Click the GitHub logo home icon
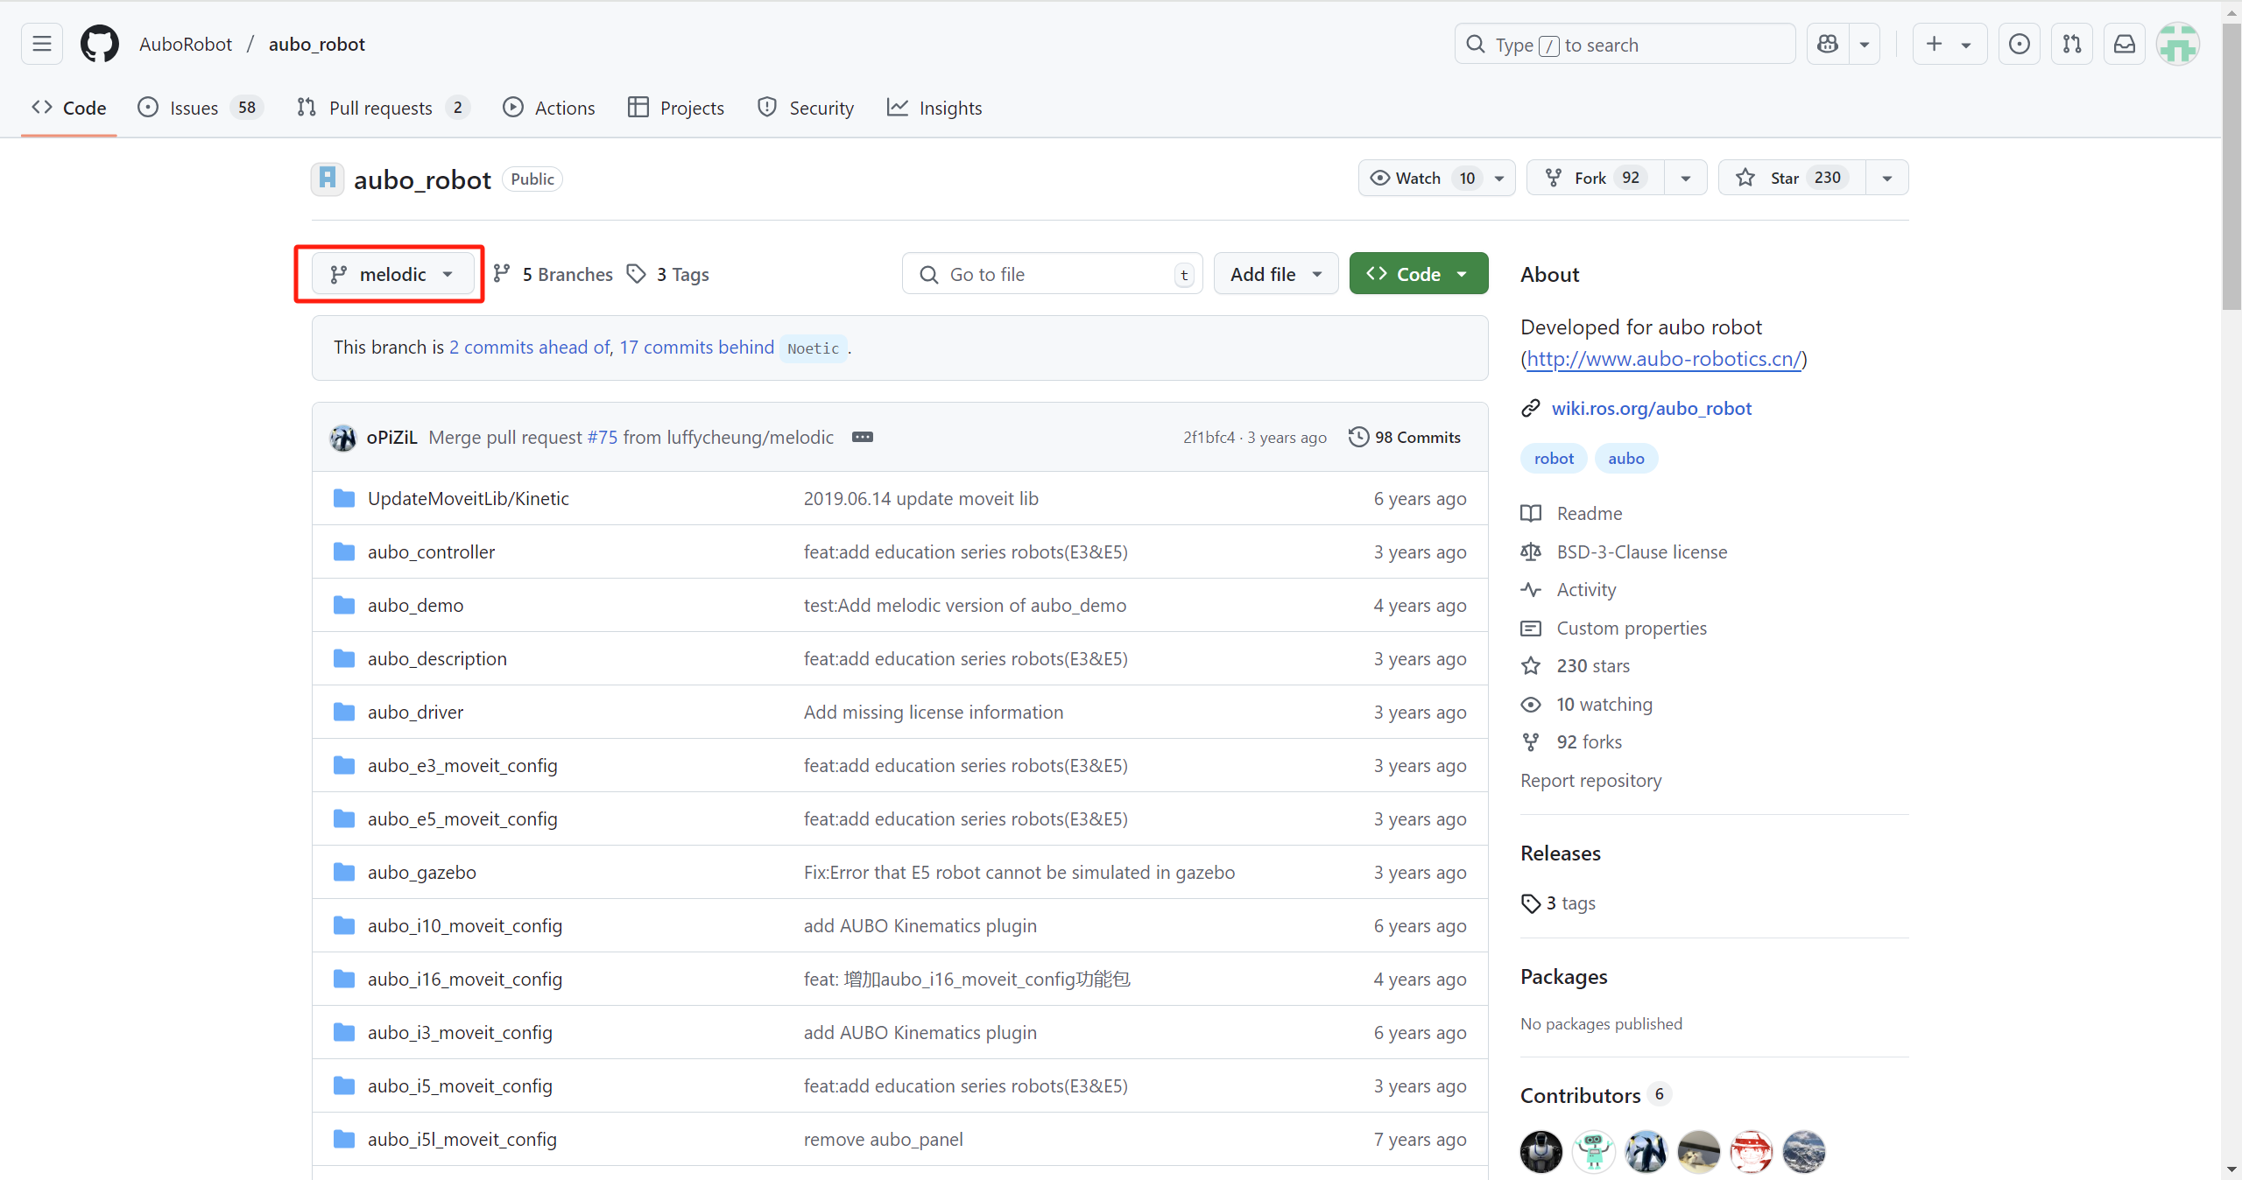This screenshot has height=1180, width=2242. [x=99, y=44]
